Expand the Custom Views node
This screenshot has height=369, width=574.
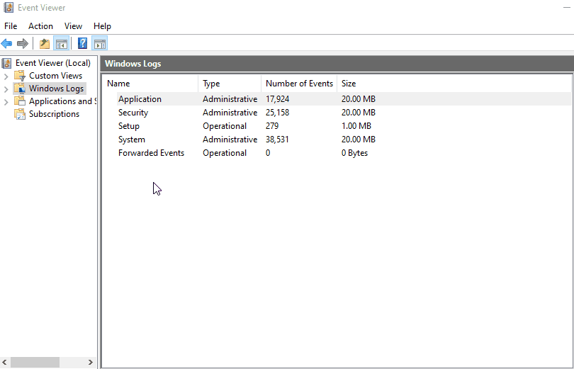tap(6, 76)
